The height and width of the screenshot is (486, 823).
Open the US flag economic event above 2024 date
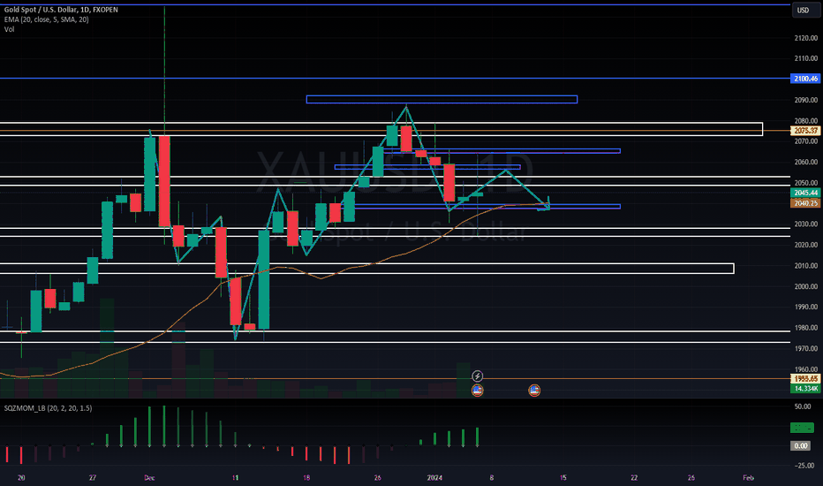coord(477,390)
